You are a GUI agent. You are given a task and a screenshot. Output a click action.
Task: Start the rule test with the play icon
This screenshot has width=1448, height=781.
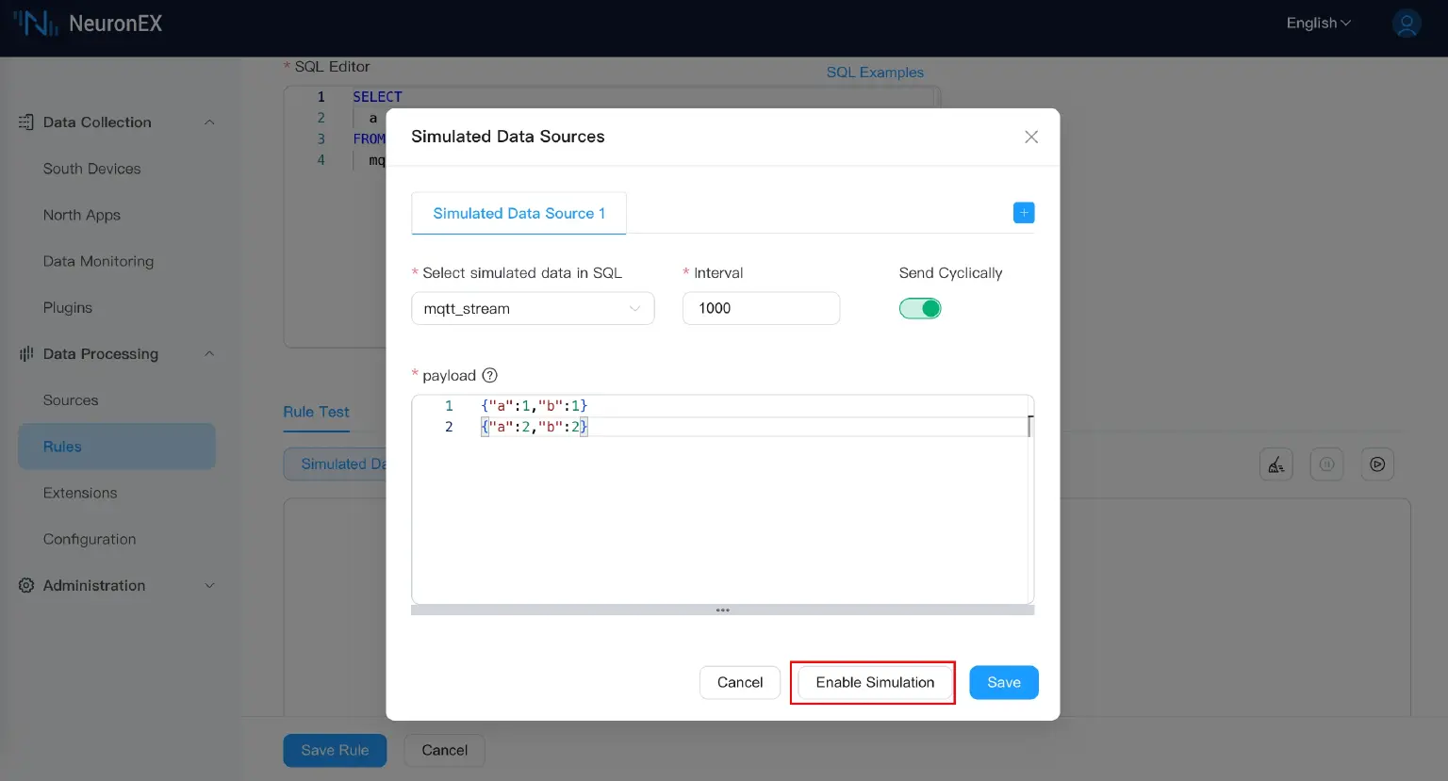click(1377, 464)
